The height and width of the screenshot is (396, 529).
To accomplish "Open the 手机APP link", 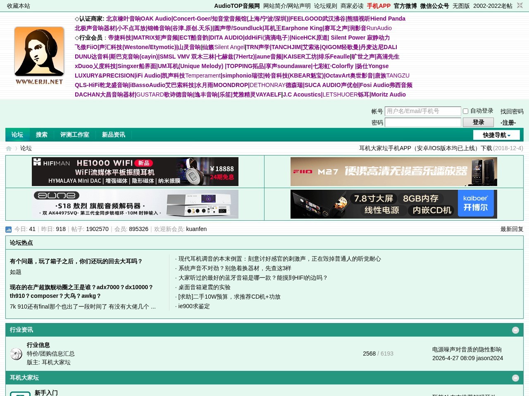I will point(379,6).
